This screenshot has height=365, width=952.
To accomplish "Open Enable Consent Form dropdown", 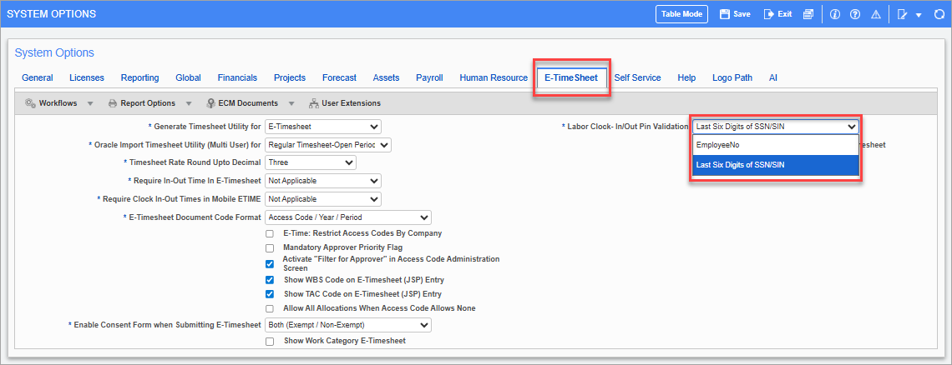I will [x=348, y=325].
